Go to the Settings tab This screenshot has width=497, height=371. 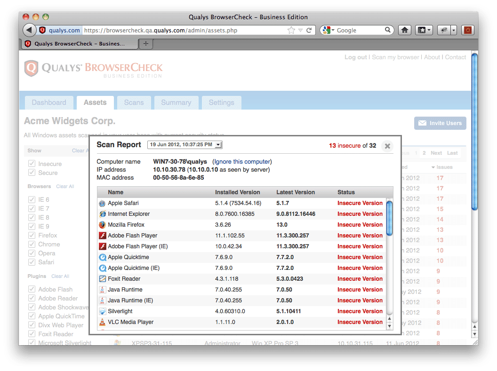pos(222,103)
